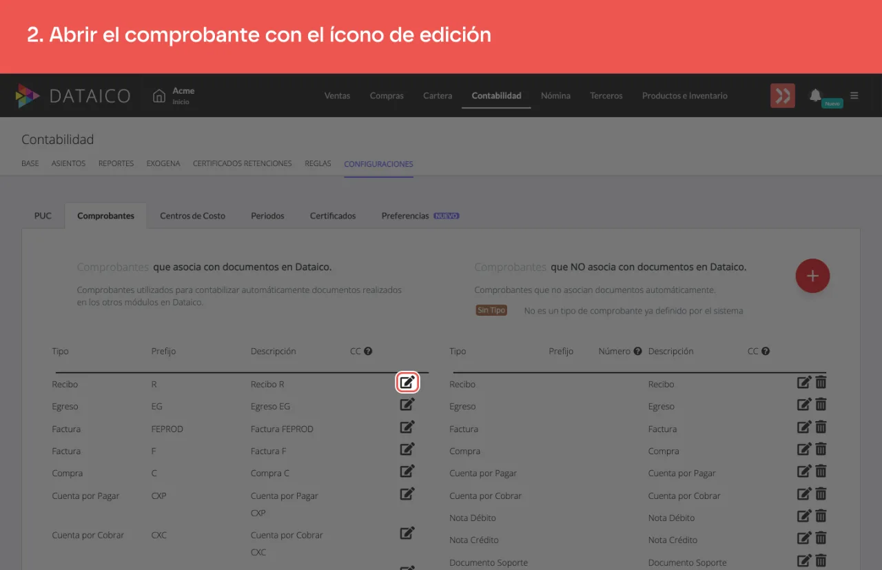Delete the unassociated Factura comprobante
The width and height of the screenshot is (882, 570).
point(821,427)
